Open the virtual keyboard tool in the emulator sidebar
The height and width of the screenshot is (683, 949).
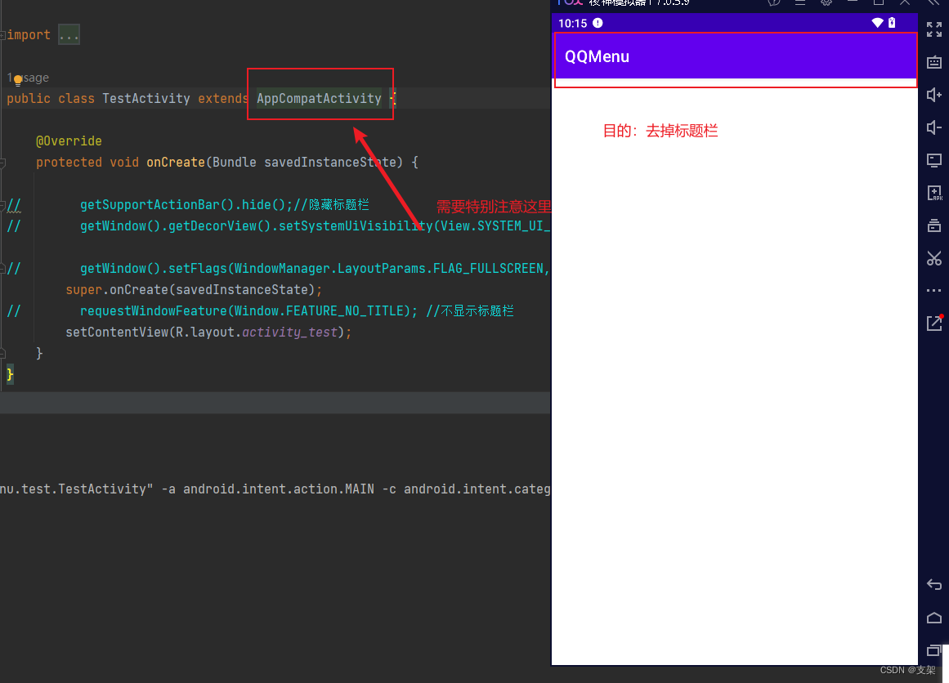[934, 62]
